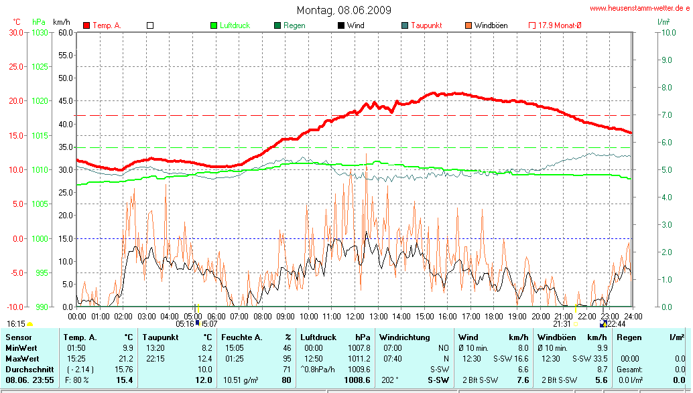Click the black Wind legend square
Screen dimensions: 693x393
(341, 25)
